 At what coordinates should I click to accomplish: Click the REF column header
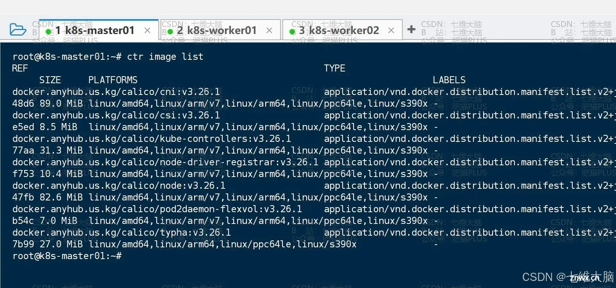point(20,68)
